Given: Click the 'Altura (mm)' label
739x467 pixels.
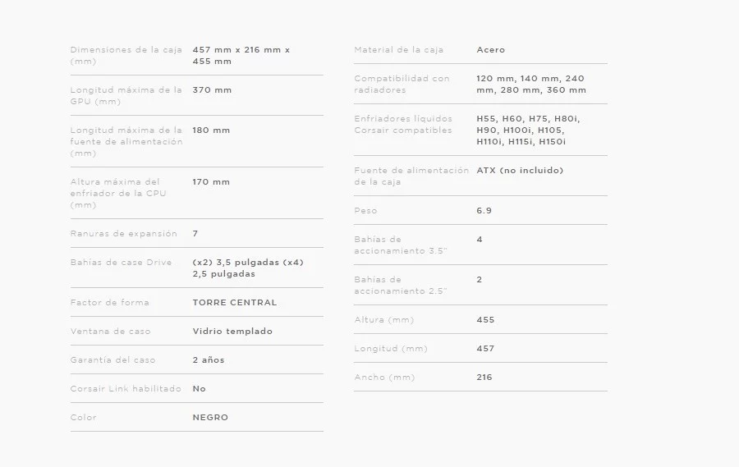Looking at the screenshot, I should [383, 319].
